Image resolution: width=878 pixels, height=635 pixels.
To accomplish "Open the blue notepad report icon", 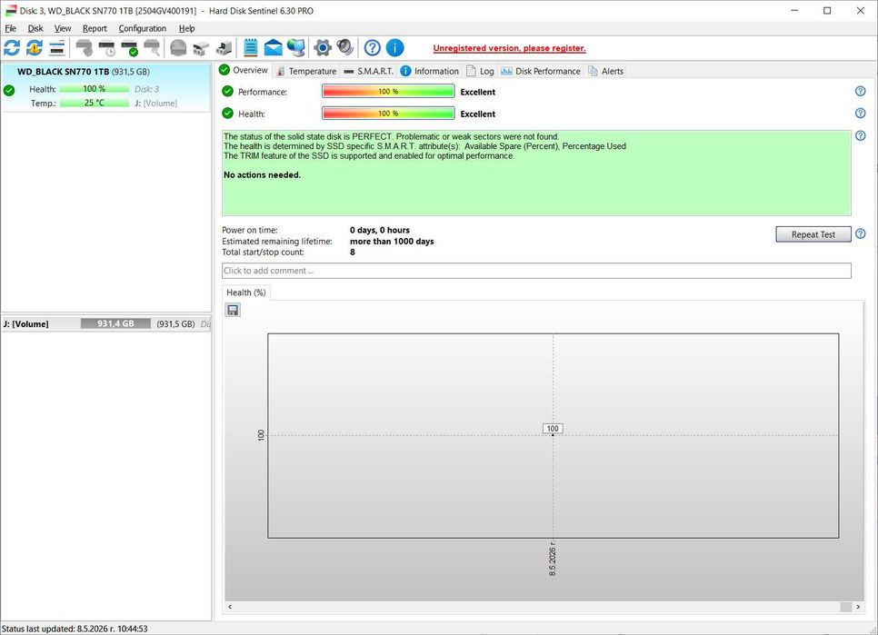I will (x=250, y=48).
